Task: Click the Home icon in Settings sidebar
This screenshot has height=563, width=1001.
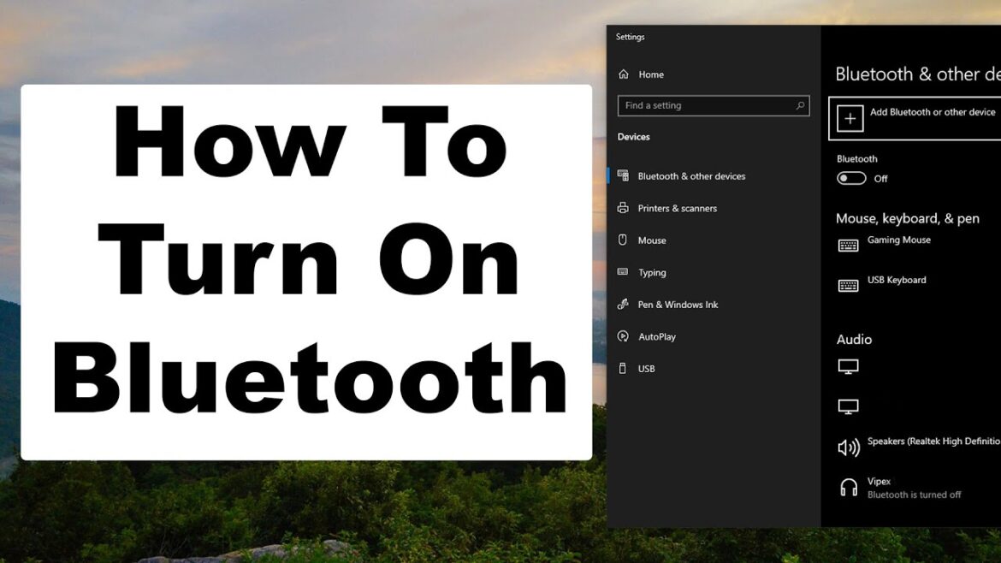Action: (624, 74)
